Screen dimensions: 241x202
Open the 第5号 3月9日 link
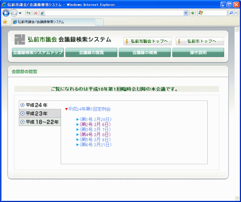tap(95, 140)
